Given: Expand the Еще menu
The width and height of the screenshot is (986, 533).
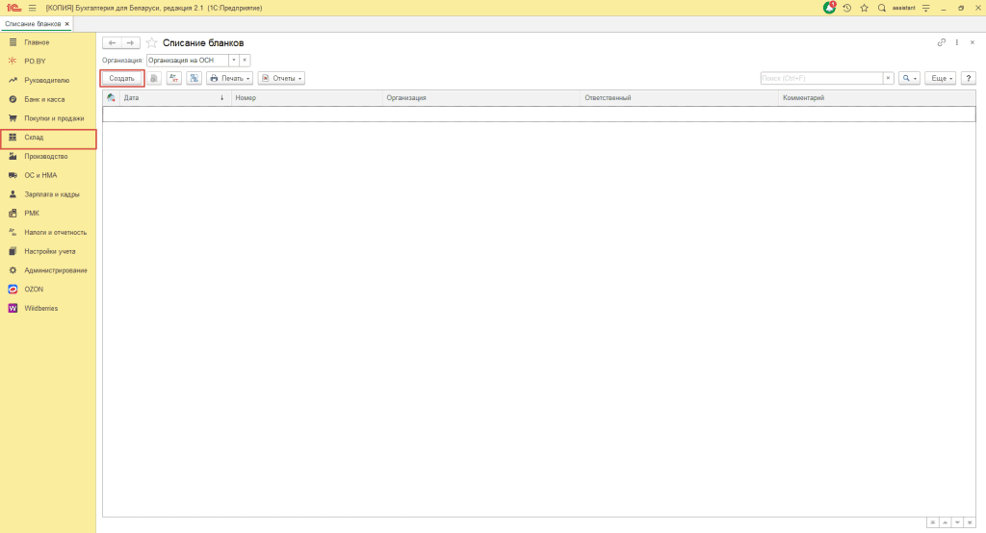Looking at the screenshot, I should (x=941, y=78).
